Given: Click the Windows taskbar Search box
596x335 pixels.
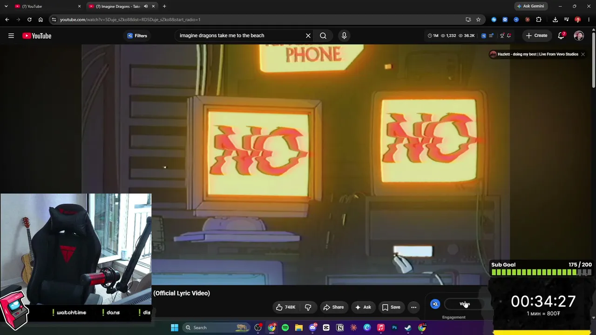Looking at the screenshot, I should (x=217, y=328).
